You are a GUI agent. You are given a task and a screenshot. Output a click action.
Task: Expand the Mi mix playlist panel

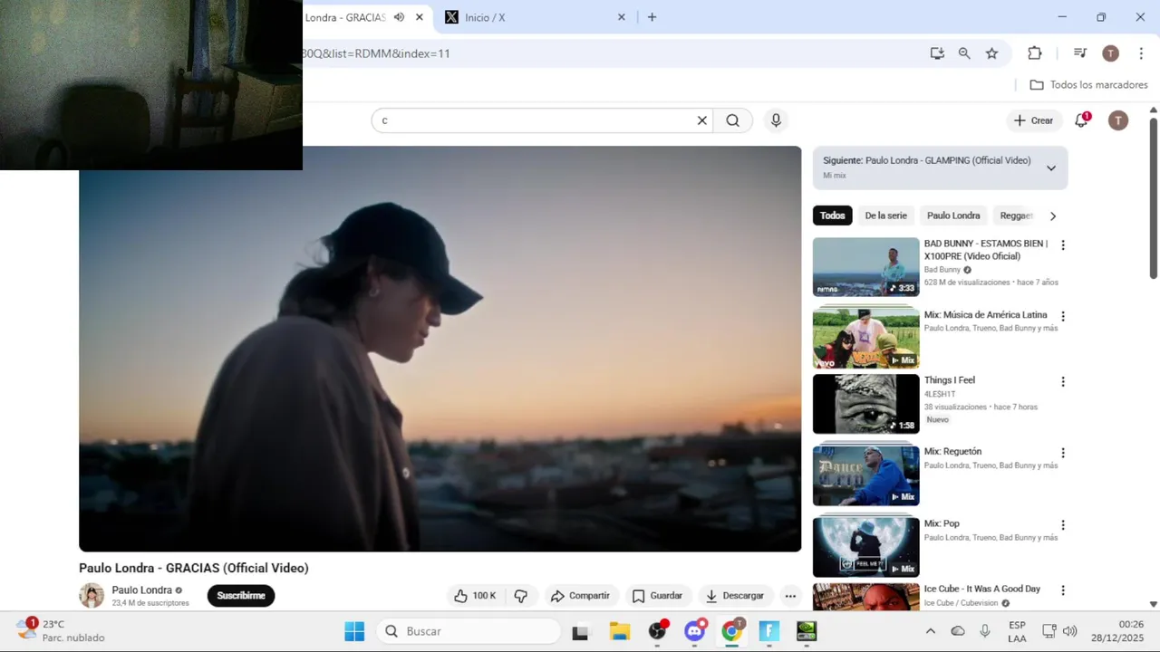[x=1051, y=168]
